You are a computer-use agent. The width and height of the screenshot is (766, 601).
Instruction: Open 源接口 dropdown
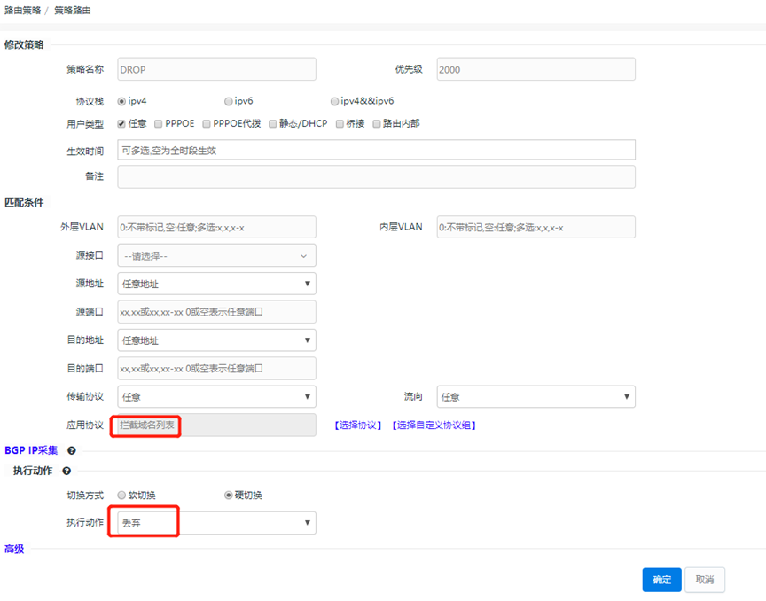217,255
